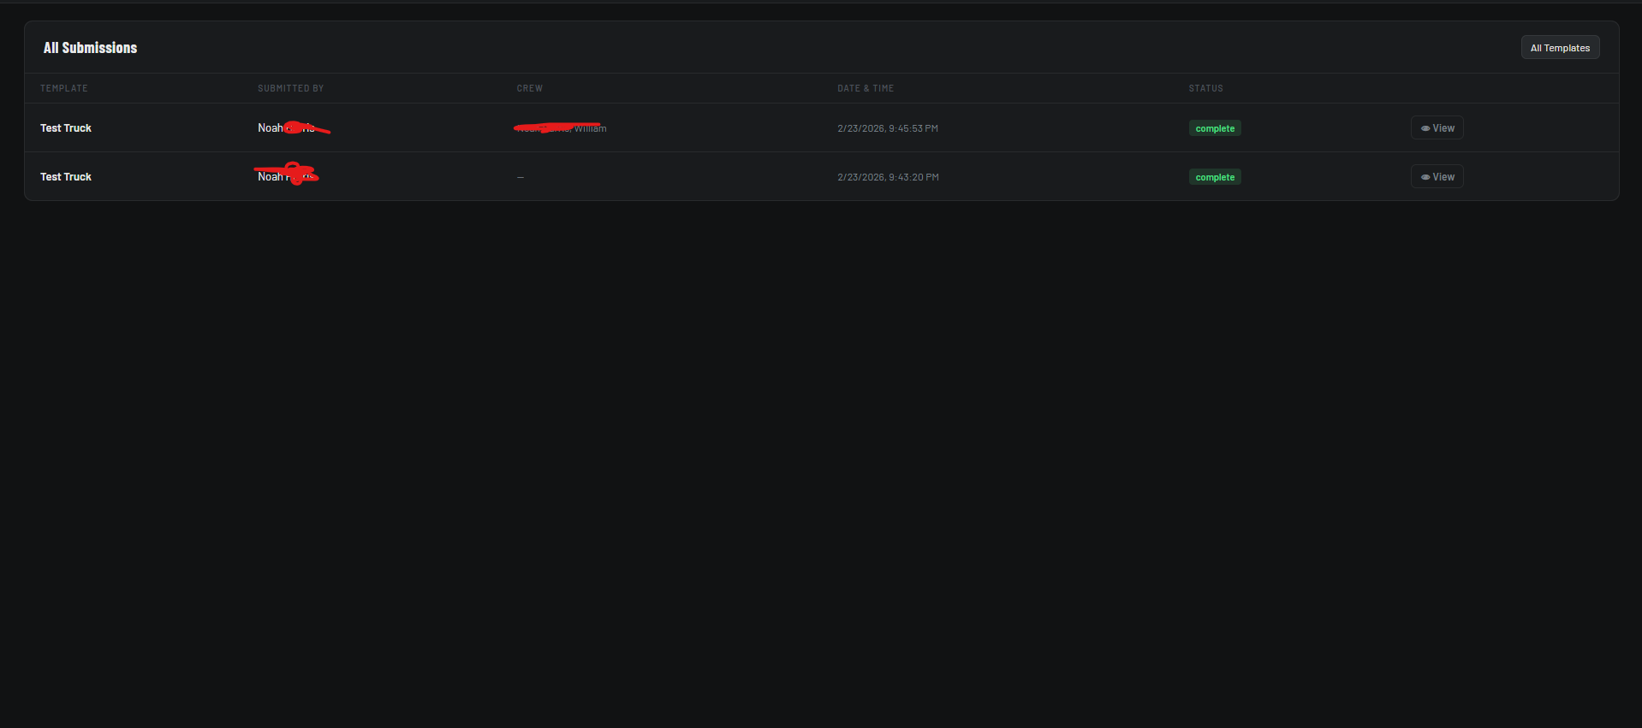Click complete status of 9:45:53 PM row

[1215, 128]
